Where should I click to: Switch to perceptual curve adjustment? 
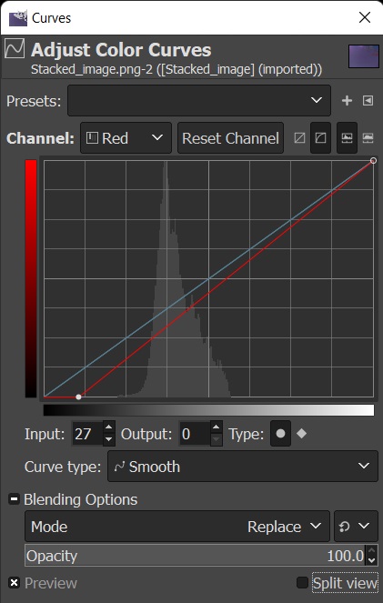click(321, 137)
